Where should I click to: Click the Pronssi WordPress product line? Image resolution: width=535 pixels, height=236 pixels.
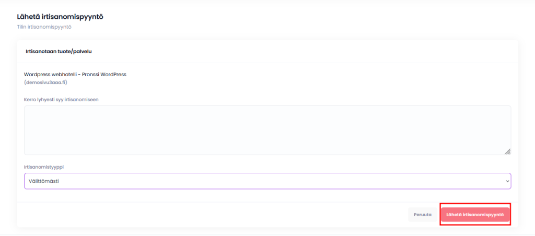(75, 74)
